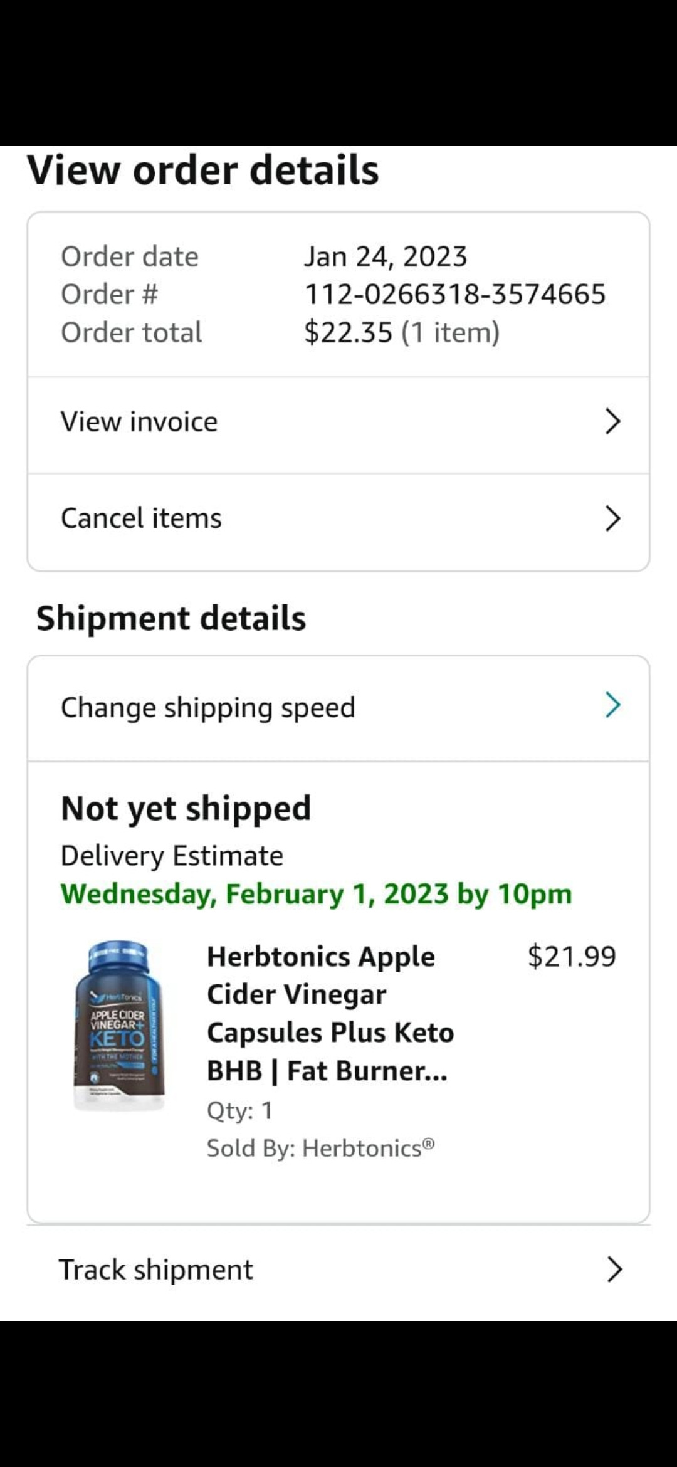The height and width of the screenshot is (1467, 677).
Task: Tap the blue Change shipping speed chevron
Action: click(x=612, y=705)
